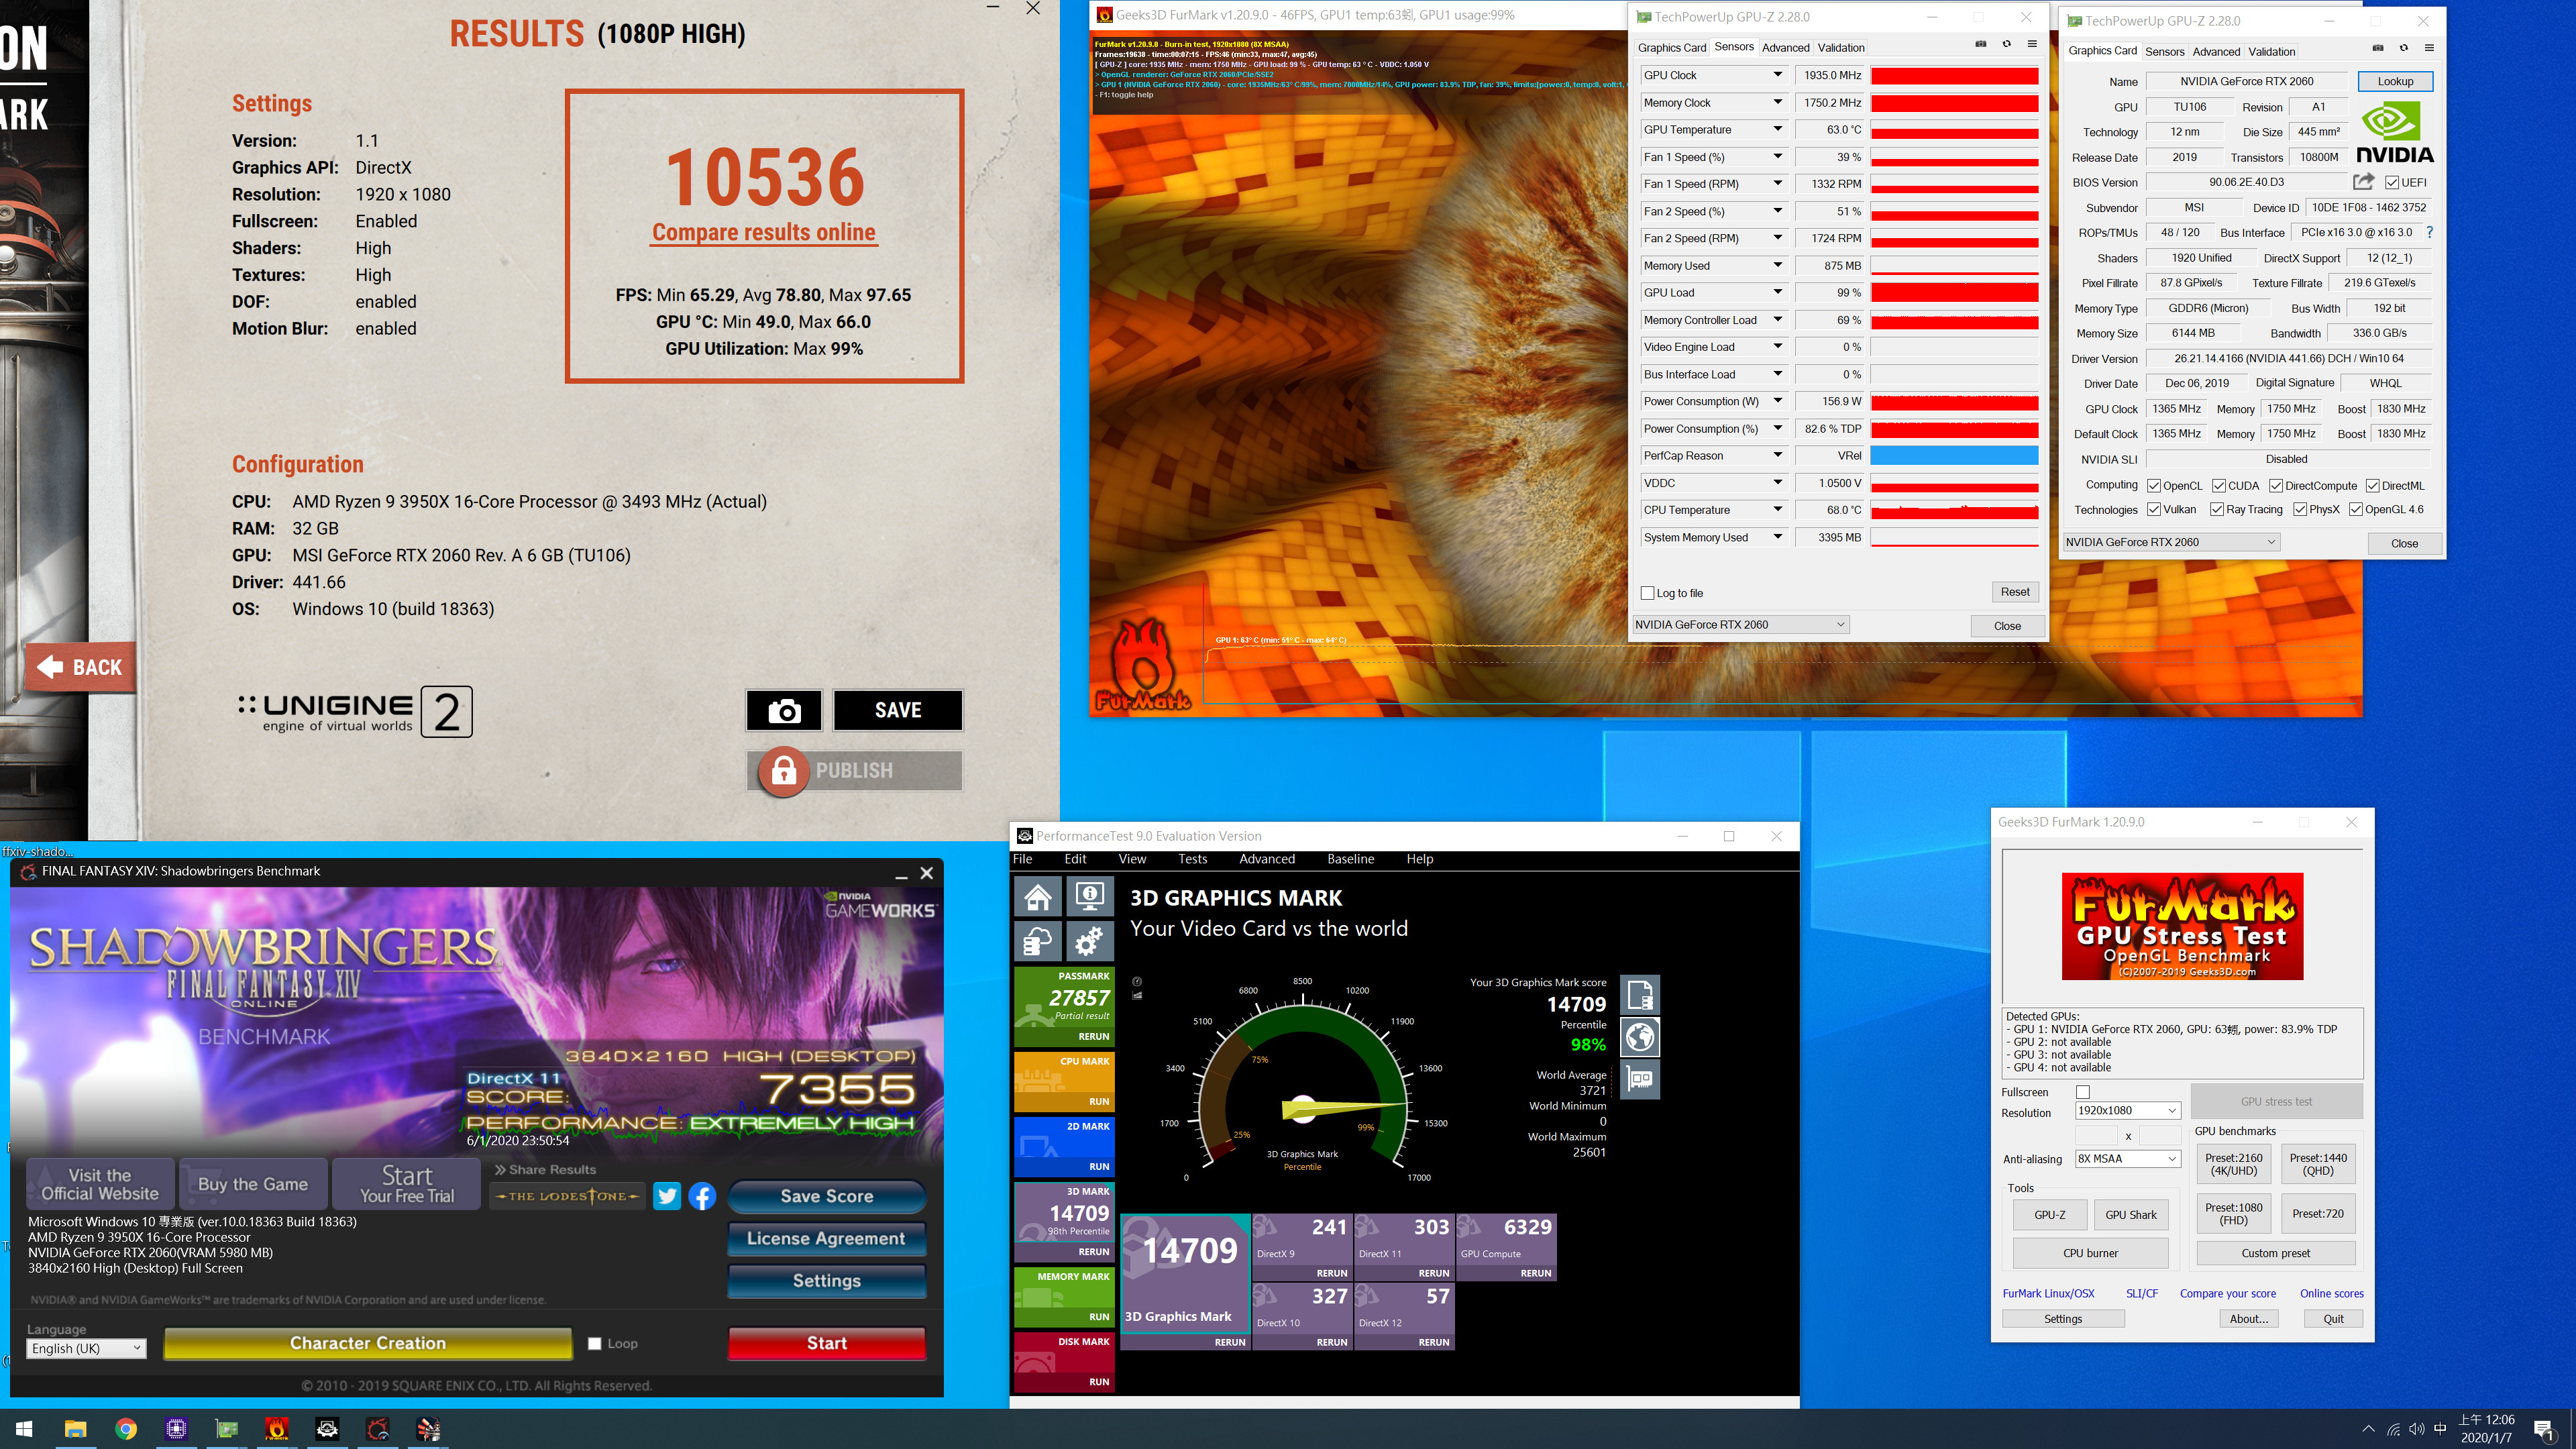Open Language English (UK) dropdown
2576x1449 pixels.
tap(87, 1348)
